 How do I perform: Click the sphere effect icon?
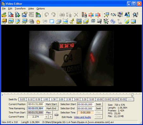[65, 22]
